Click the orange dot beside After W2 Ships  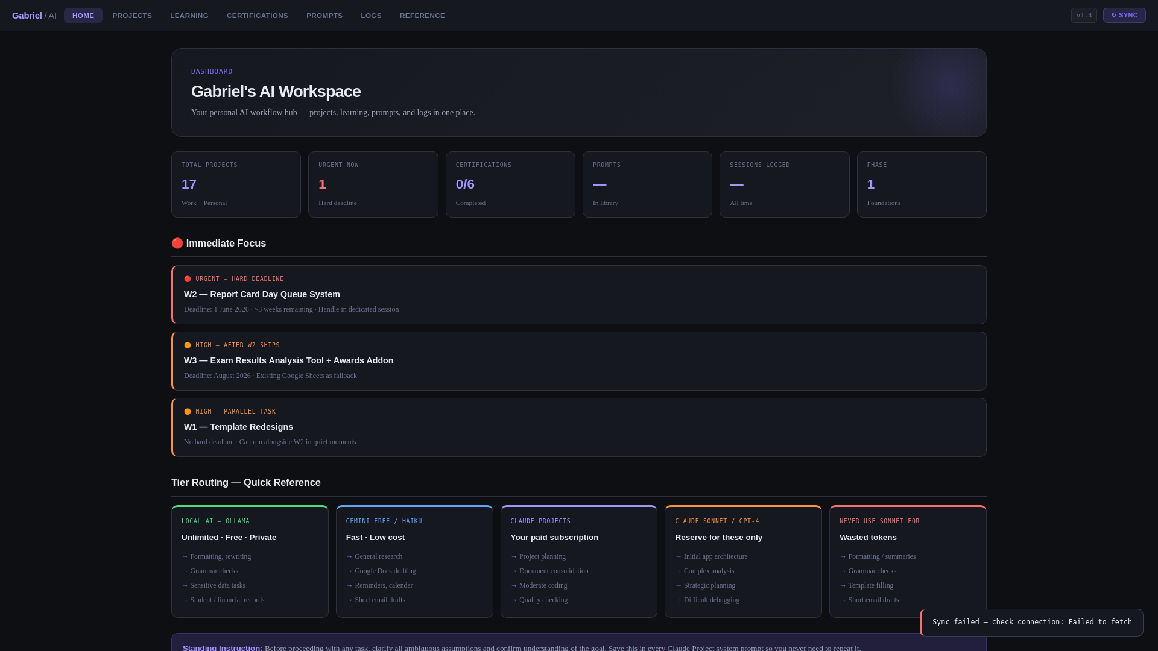[188, 345]
